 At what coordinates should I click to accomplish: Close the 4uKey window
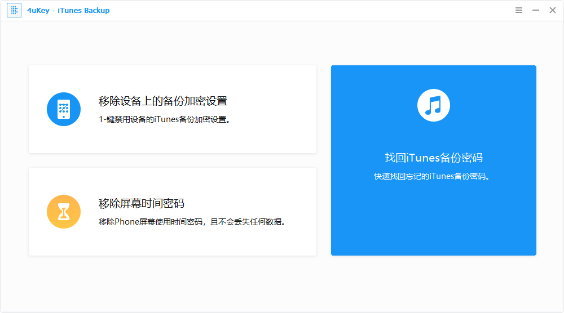point(553,10)
